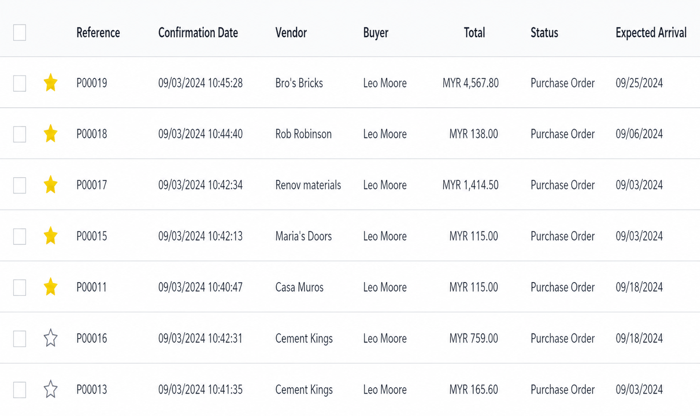
Task: Click the Reference column header
Action: point(98,33)
